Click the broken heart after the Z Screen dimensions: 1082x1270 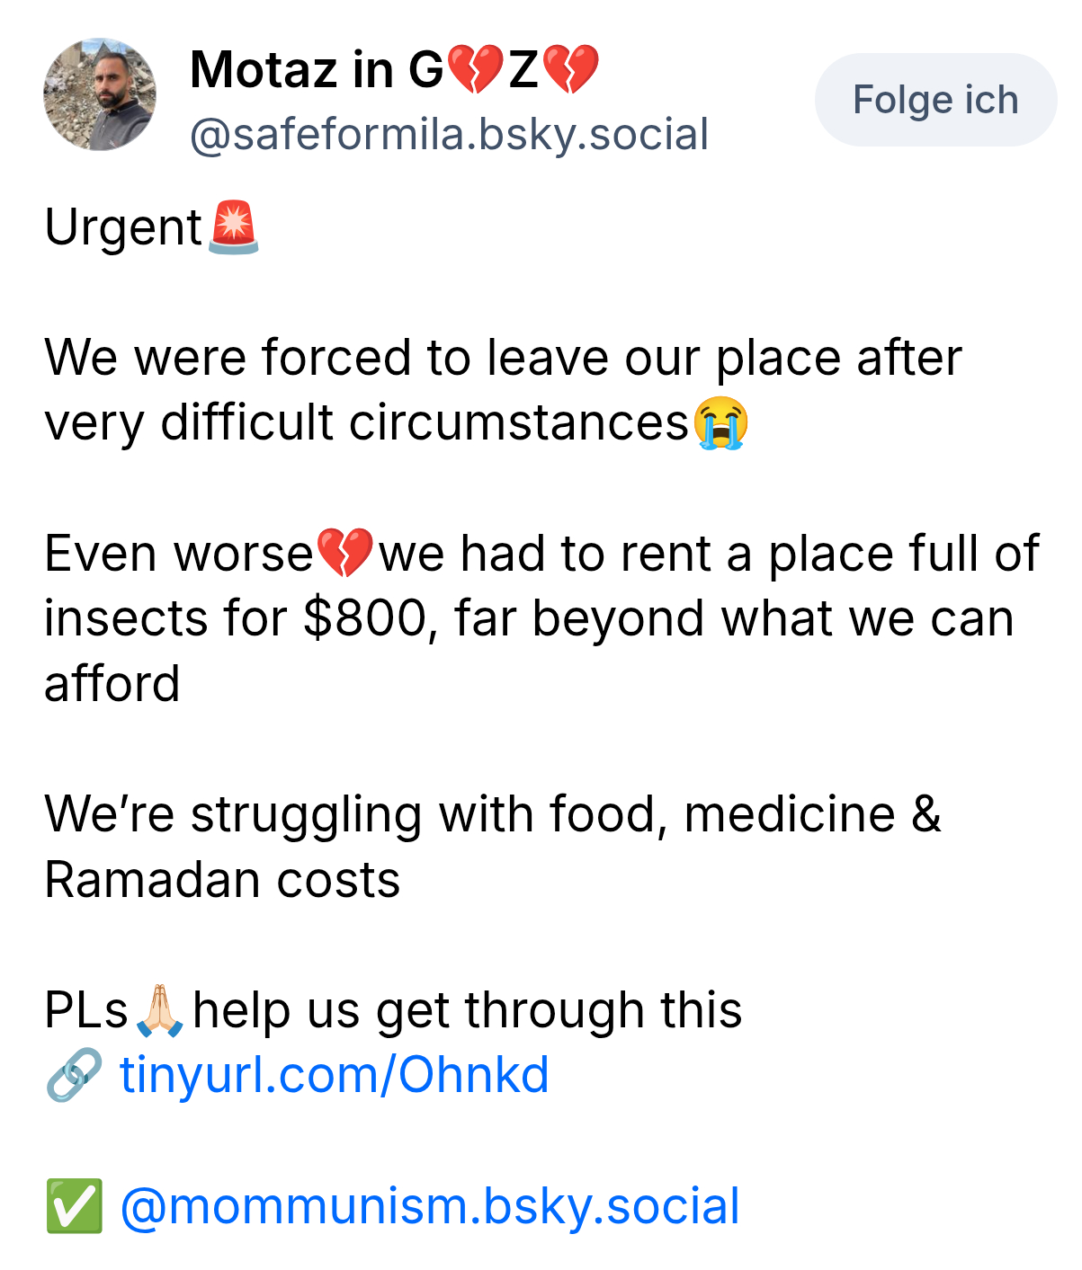click(x=572, y=70)
